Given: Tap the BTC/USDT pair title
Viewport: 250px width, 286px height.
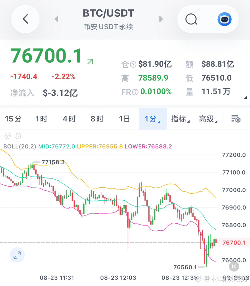Looking at the screenshot, I should click(x=108, y=13).
